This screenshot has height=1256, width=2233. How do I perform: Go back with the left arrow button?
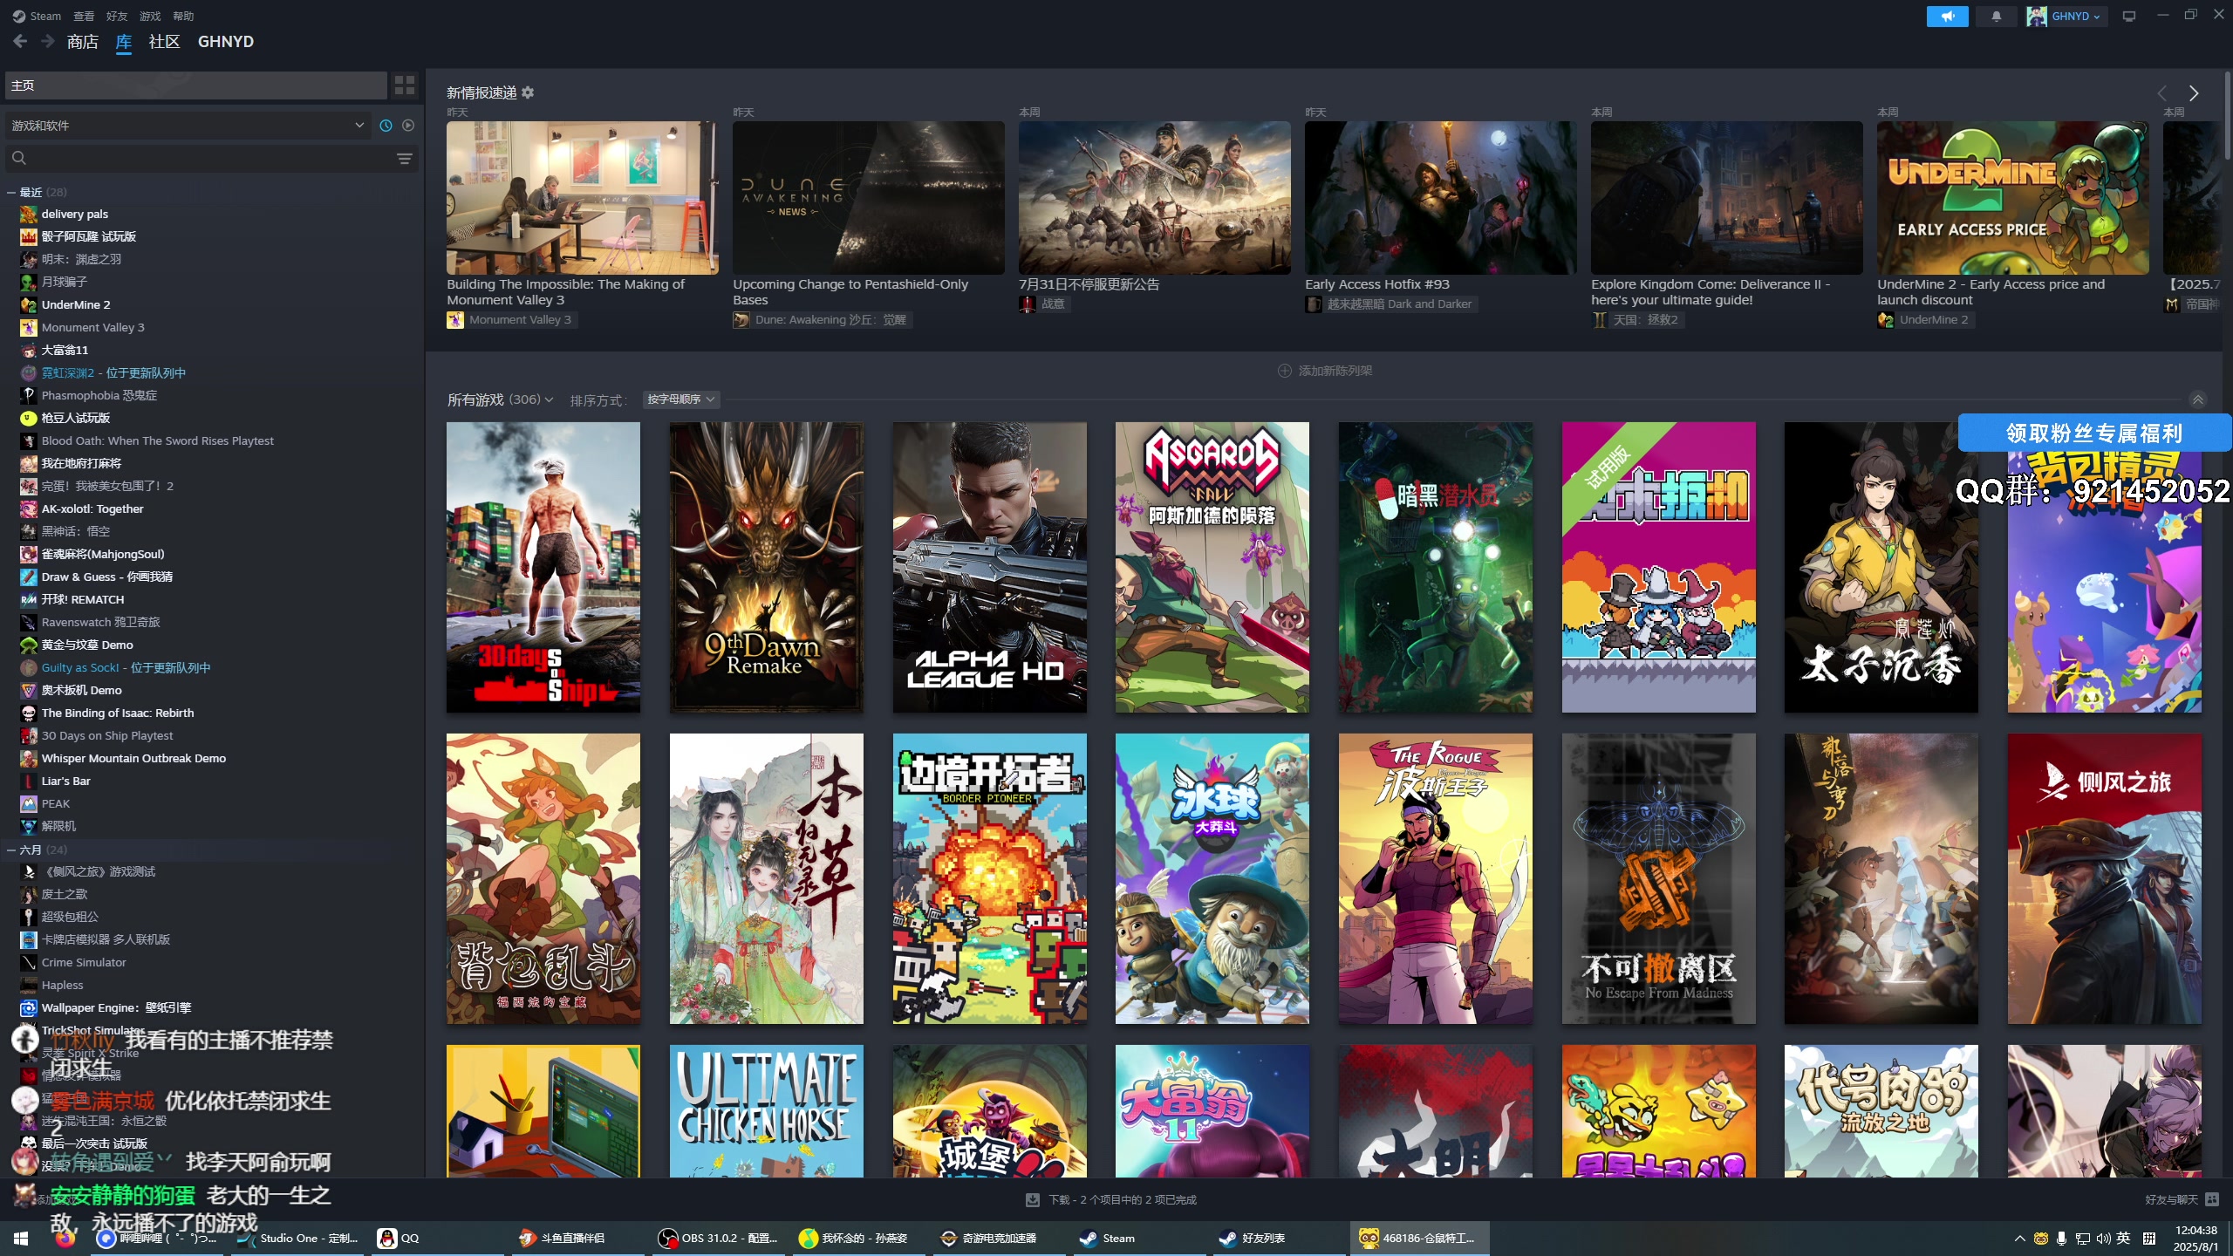tap(21, 41)
